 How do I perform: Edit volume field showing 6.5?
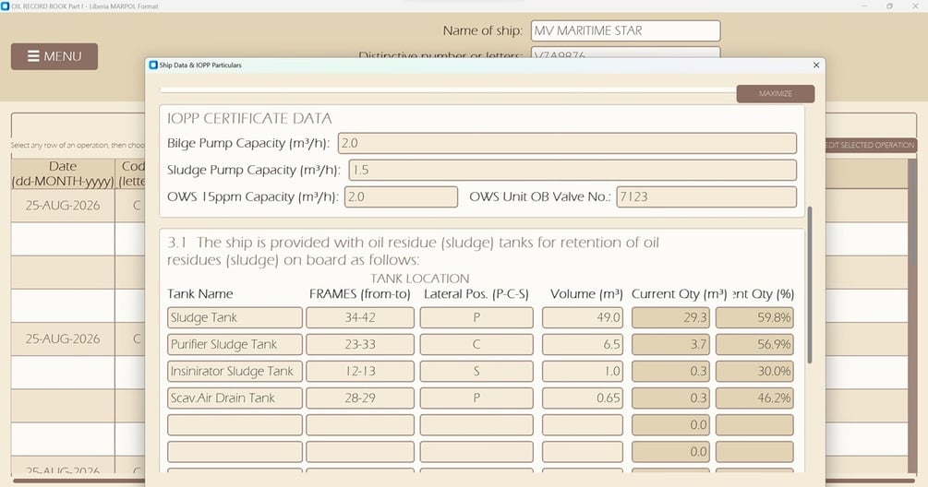(x=583, y=345)
